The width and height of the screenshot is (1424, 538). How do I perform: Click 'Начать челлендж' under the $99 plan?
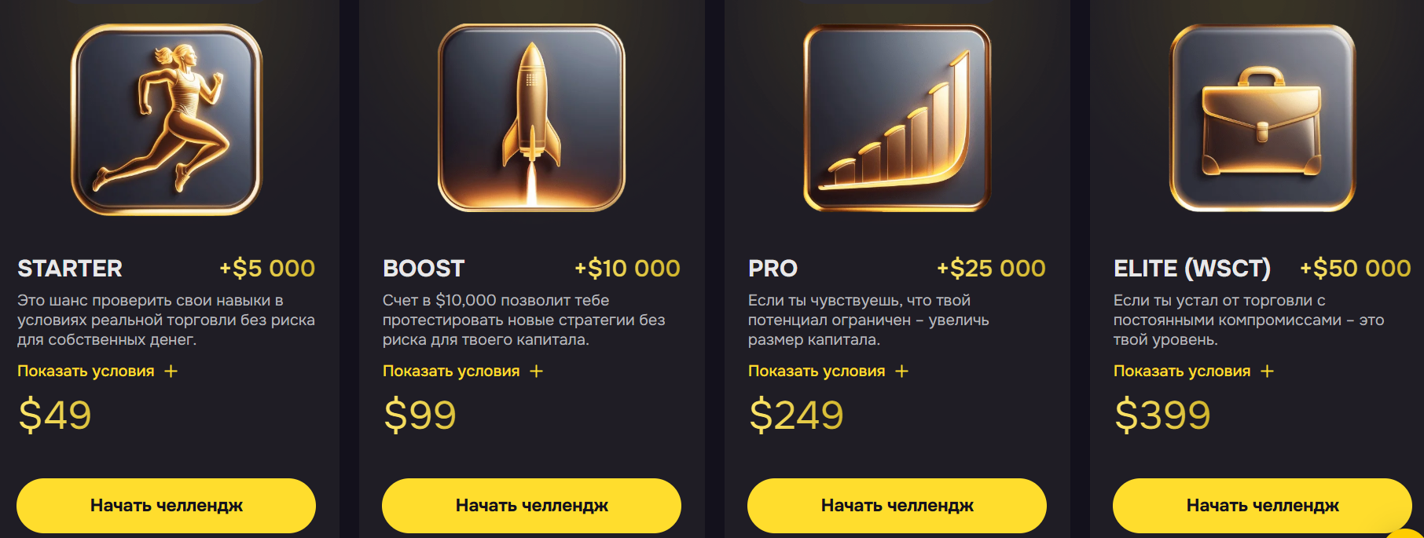click(x=531, y=507)
